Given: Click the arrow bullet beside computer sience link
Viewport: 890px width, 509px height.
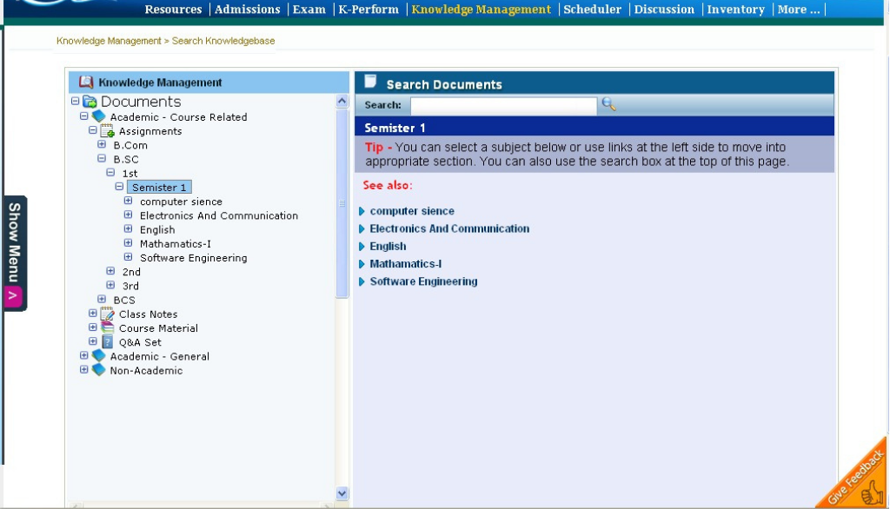Looking at the screenshot, I should click(x=362, y=211).
